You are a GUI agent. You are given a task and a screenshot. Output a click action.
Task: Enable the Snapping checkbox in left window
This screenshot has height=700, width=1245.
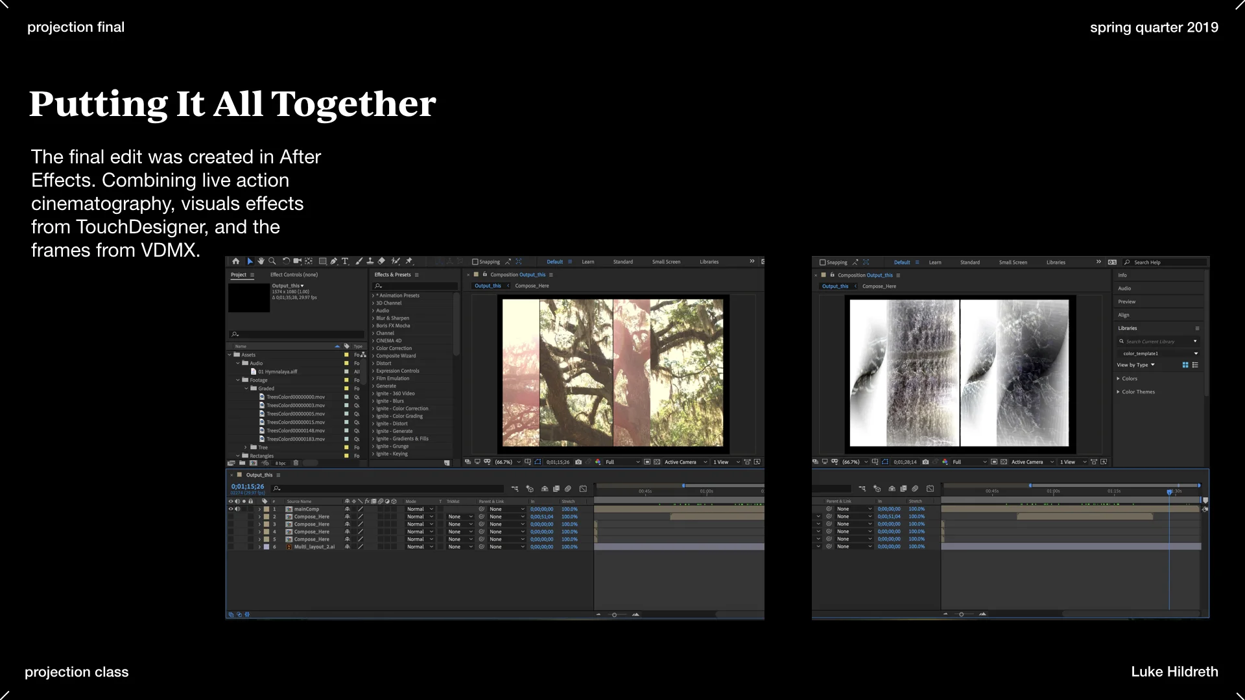[475, 262]
